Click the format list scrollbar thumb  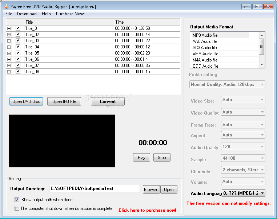(x=262, y=47)
